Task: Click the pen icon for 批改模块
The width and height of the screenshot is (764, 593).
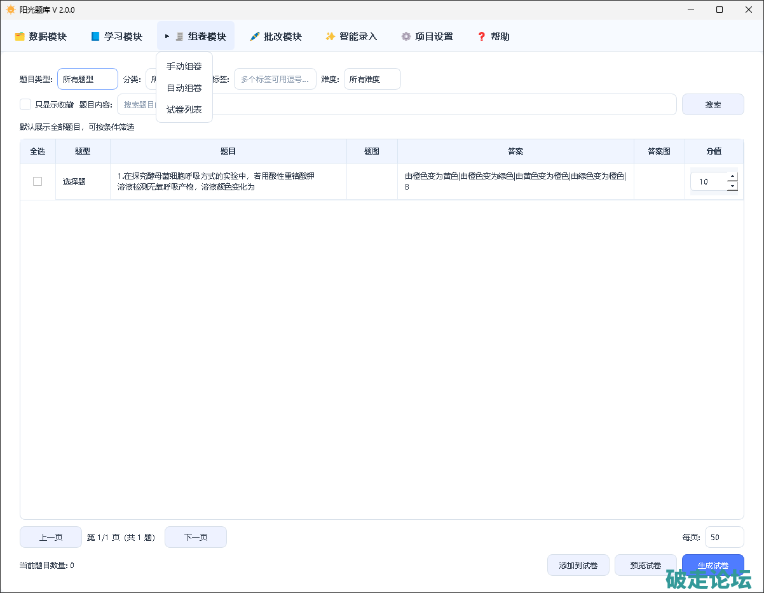Action: (255, 37)
